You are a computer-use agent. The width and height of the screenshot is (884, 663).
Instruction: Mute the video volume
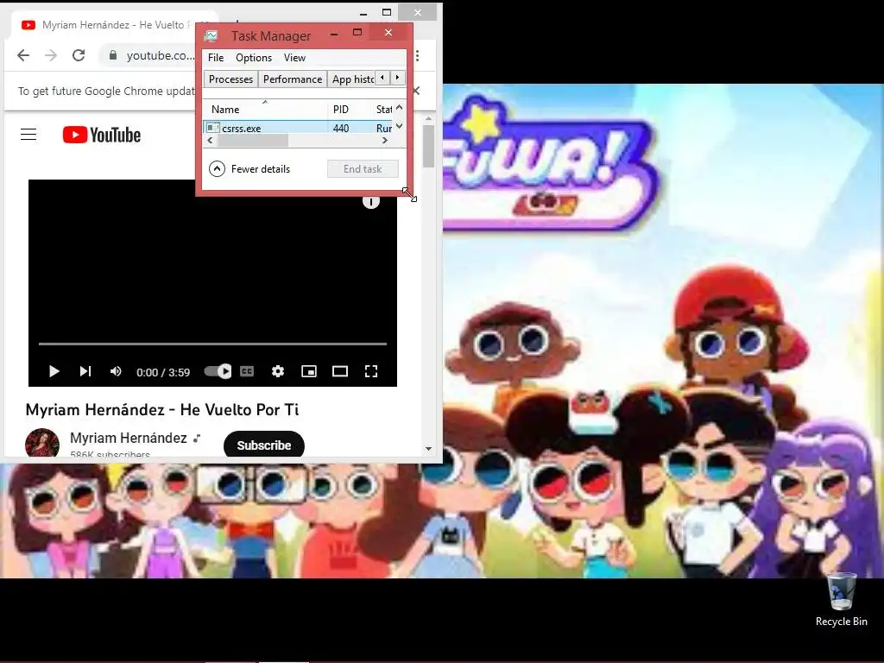116,371
